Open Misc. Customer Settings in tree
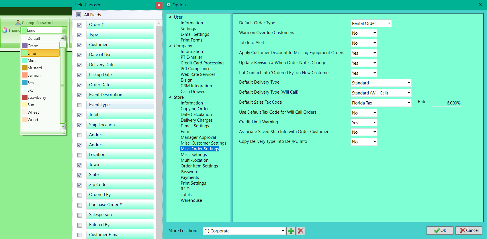This screenshot has height=239, width=487. coord(204,143)
